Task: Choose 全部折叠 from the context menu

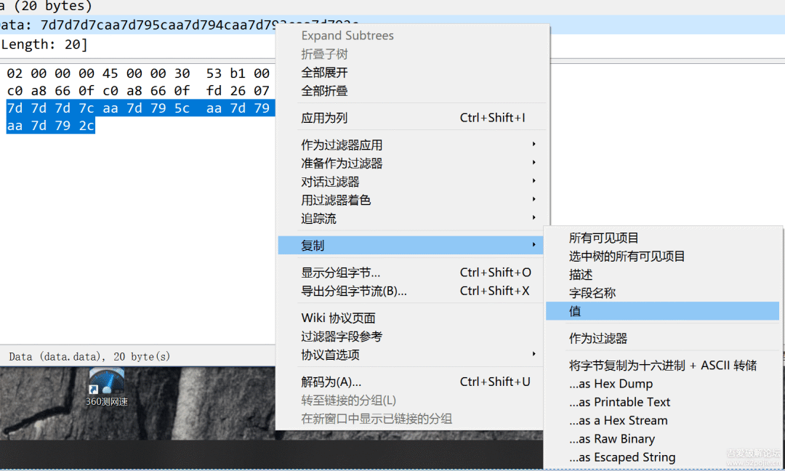Action: pos(411,91)
